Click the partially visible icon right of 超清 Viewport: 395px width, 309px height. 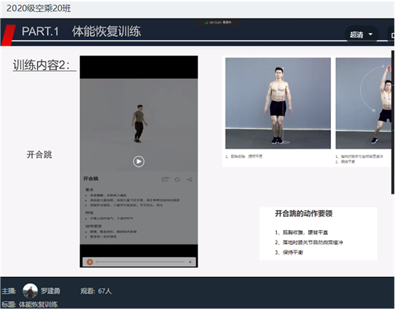(391, 35)
